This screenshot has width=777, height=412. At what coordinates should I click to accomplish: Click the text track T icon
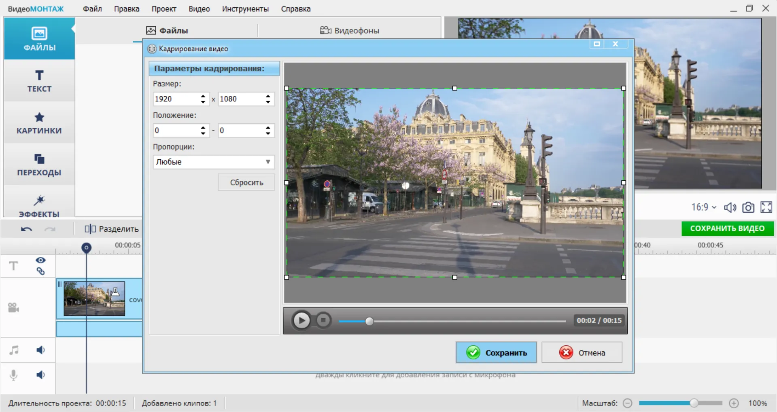click(x=13, y=266)
